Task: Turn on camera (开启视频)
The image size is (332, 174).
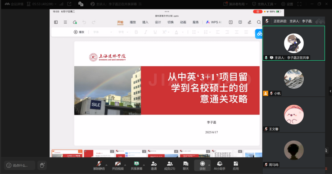Action: tap(118, 165)
